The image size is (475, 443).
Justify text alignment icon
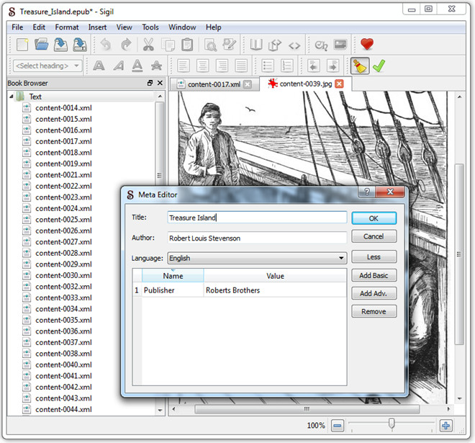pyautogui.click(x=241, y=66)
